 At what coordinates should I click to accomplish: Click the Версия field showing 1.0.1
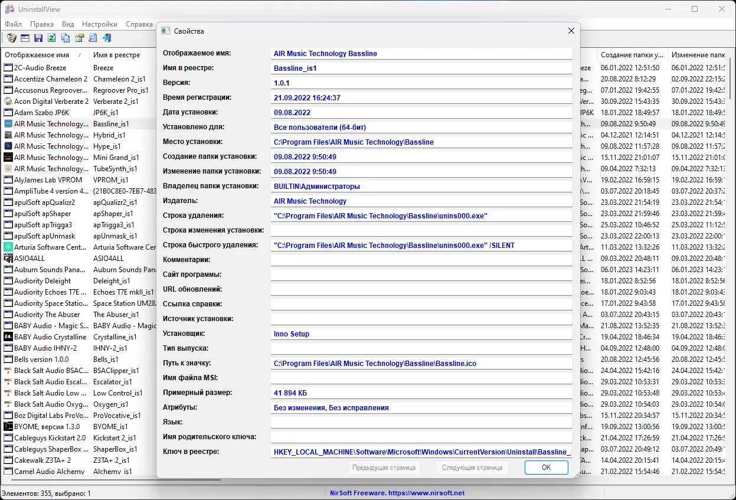[421, 83]
